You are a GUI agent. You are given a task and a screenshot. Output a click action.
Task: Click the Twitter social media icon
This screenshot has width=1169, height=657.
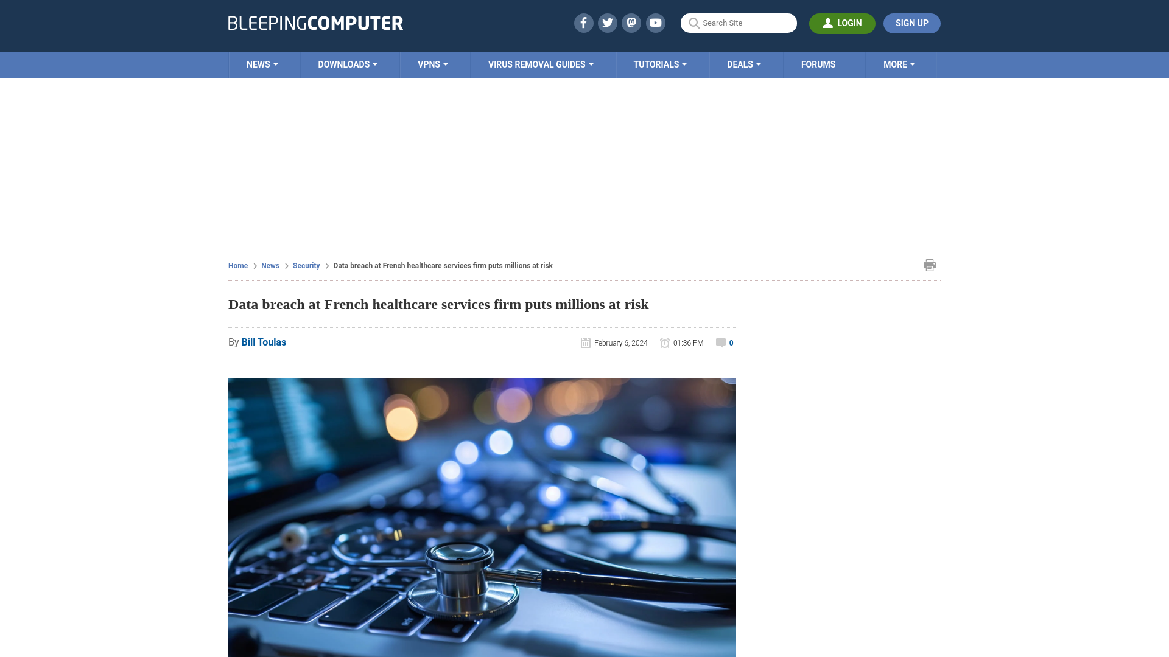point(607,23)
